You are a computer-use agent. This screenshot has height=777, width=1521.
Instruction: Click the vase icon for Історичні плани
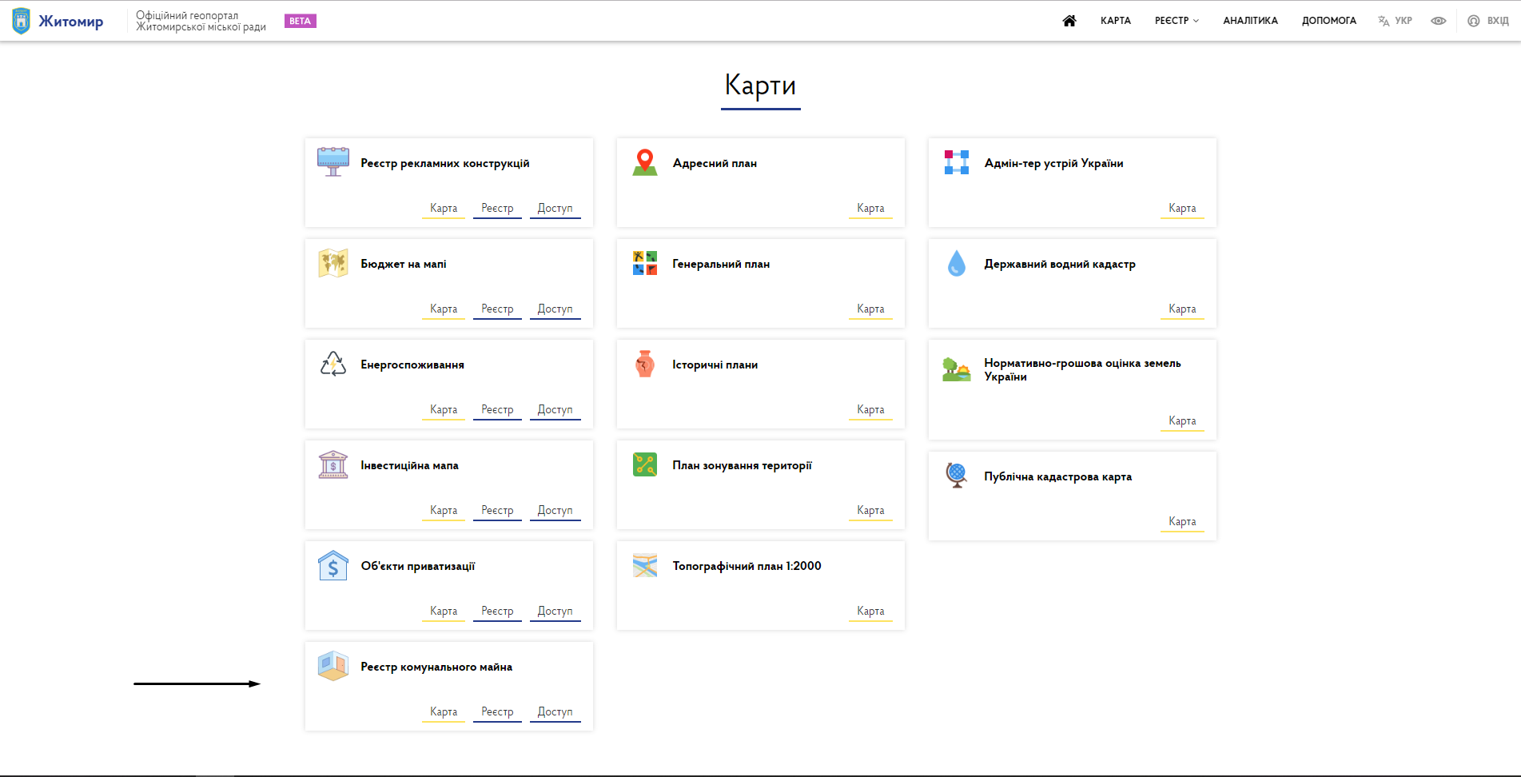click(645, 364)
